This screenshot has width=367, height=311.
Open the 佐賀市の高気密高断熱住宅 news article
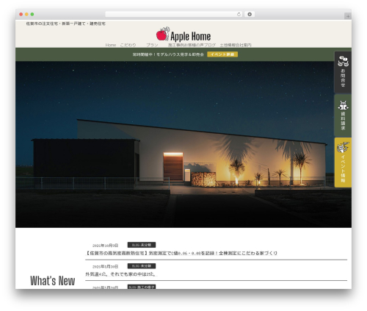(181, 253)
